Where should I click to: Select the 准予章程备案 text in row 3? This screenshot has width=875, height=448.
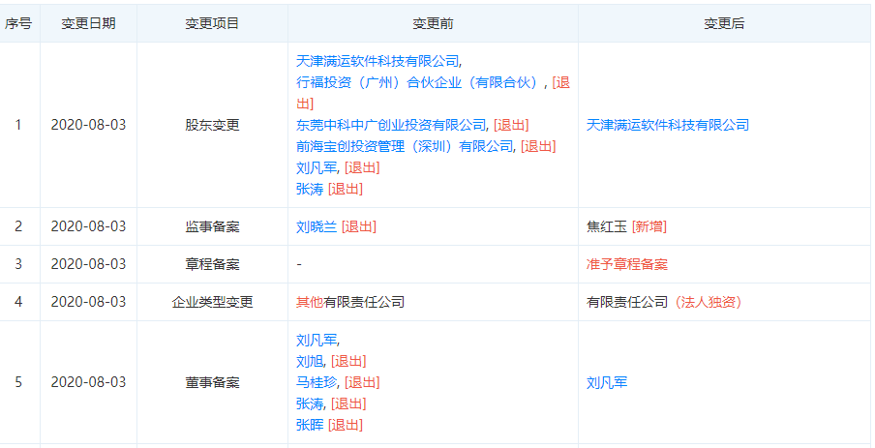coord(626,264)
